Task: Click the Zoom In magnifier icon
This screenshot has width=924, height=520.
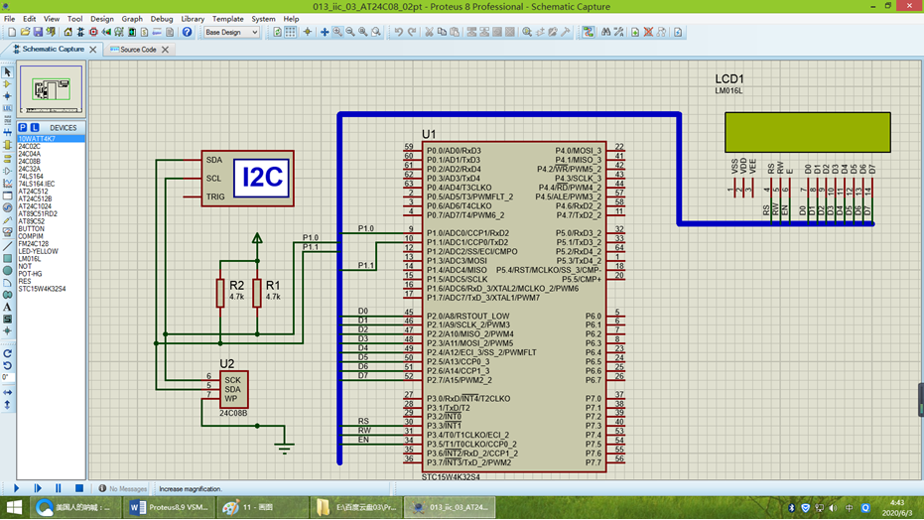Action: click(x=337, y=32)
